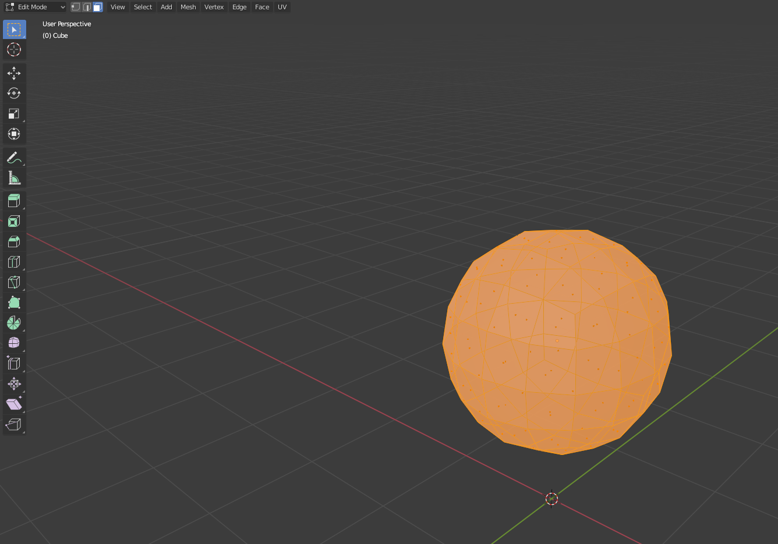Select the Shear tool
This screenshot has height=544, width=778.
(14, 404)
